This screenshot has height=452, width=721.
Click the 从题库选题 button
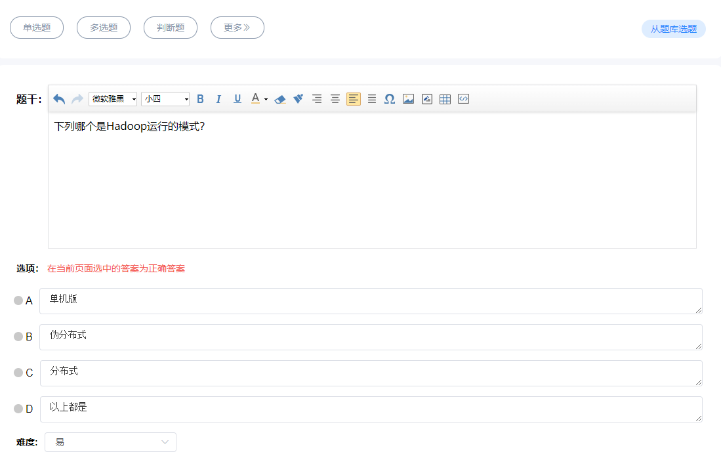pyautogui.click(x=673, y=29)
